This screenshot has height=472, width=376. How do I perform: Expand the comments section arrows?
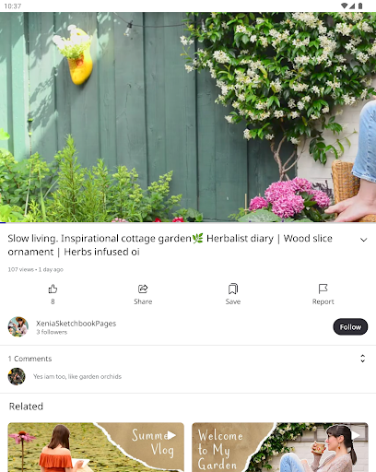(363, 359)
